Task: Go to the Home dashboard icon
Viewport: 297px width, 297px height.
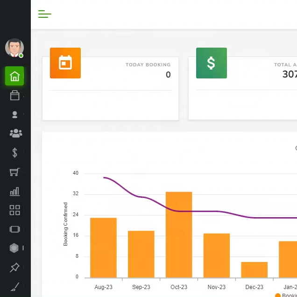Action: pos(14,76)
